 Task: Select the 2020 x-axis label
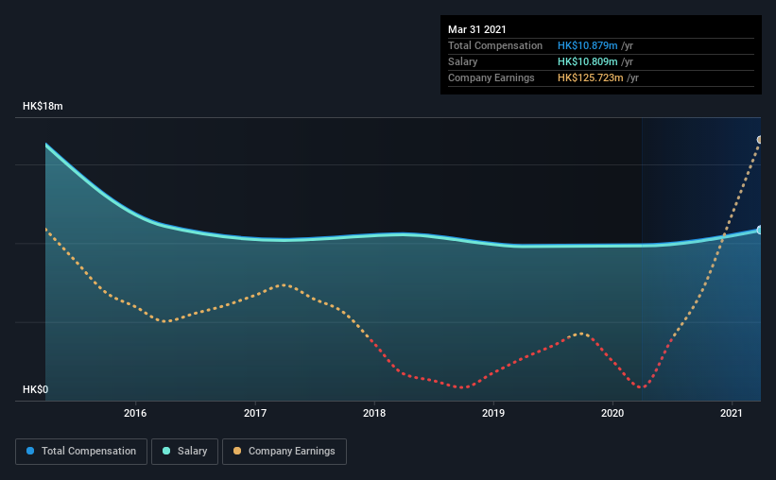pyautogui.click(x=612, y=413)
